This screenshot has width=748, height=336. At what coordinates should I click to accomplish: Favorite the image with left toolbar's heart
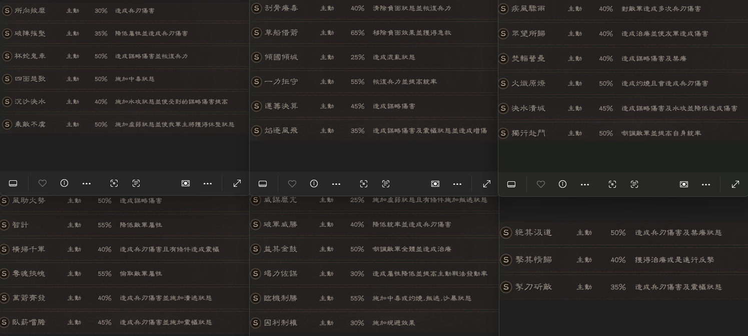tap(43, 184)
